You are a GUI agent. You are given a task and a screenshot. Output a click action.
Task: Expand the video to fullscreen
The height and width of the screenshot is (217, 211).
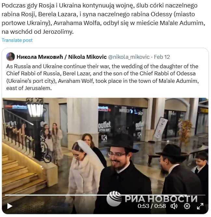click(x=200, y=206)
